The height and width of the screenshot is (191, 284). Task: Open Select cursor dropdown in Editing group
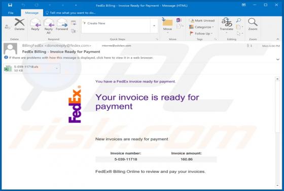[239, 34]
